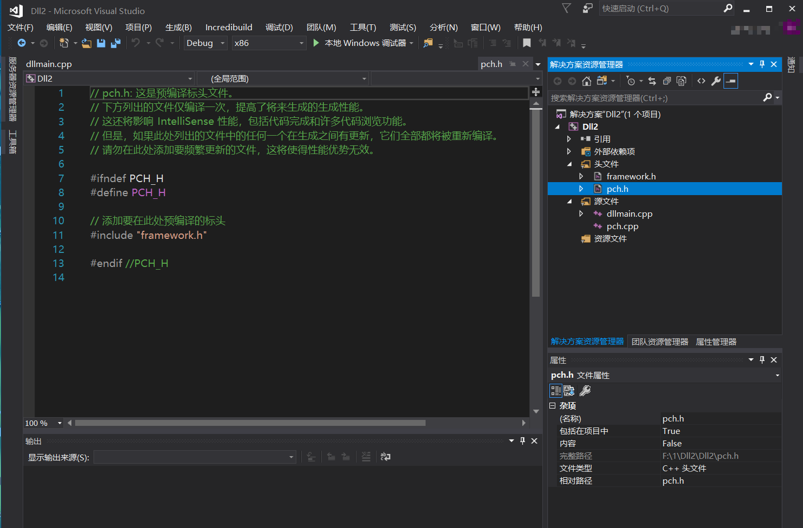The height and width of the screenshot is (528, 803).
Task: Click the Collapse All icon in Solution Explorer
Action: [667, 81]
